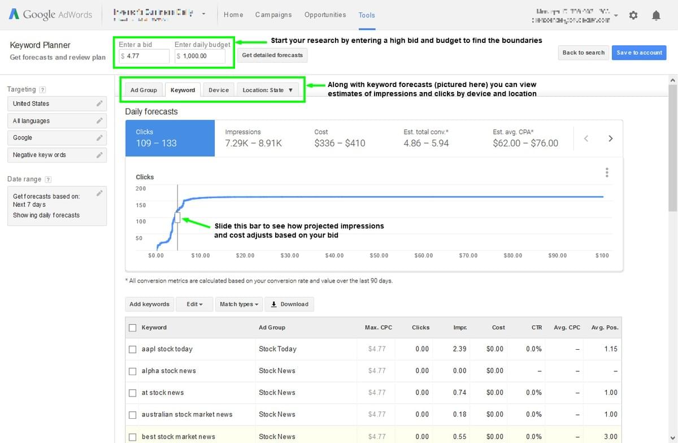
Task: Edit the United States targeting pencil
Action: 99,103
